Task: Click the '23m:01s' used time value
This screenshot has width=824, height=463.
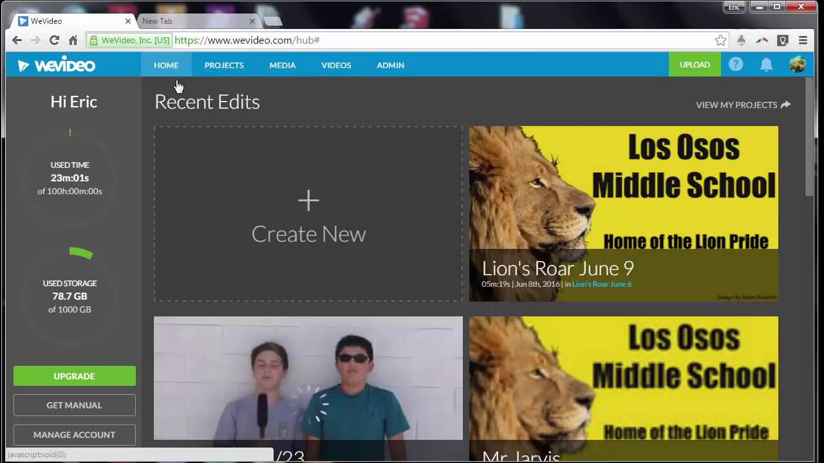Action: (x=70, y=178)
